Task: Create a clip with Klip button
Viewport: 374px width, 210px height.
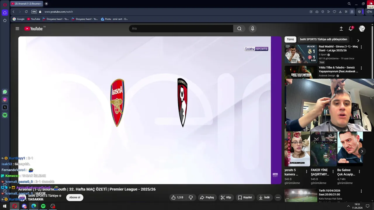Action: tap(226, 197)
